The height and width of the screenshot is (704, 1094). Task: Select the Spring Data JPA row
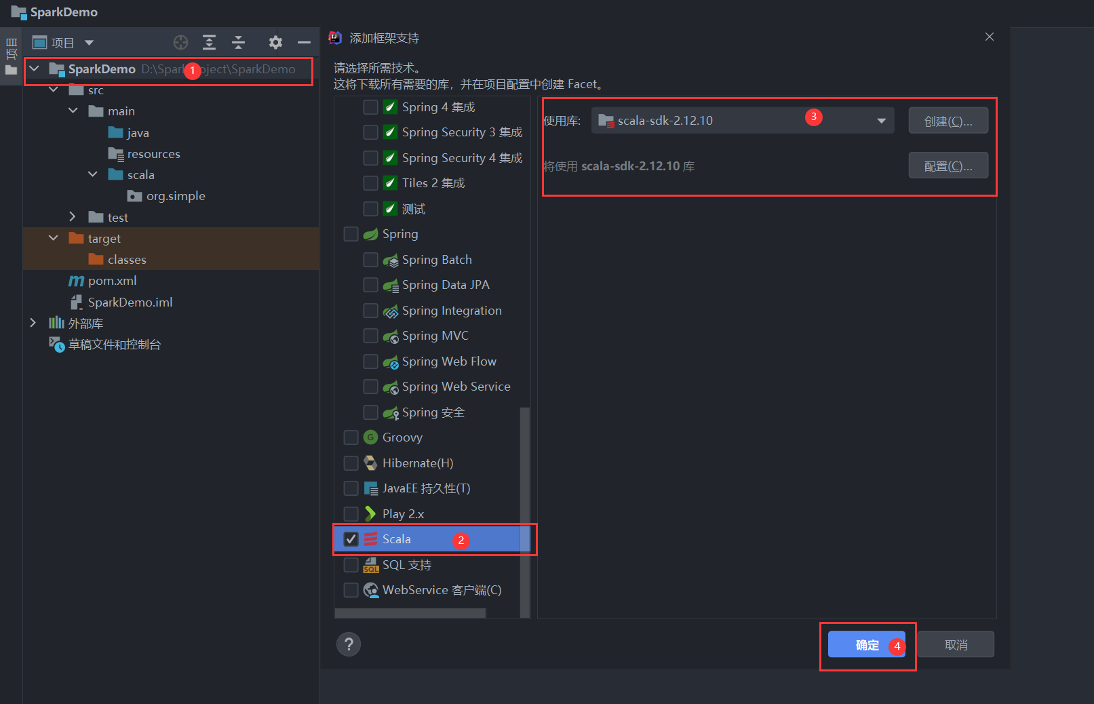click(432, 285)
